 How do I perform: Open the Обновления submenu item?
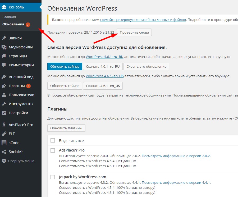click(13, 24)
